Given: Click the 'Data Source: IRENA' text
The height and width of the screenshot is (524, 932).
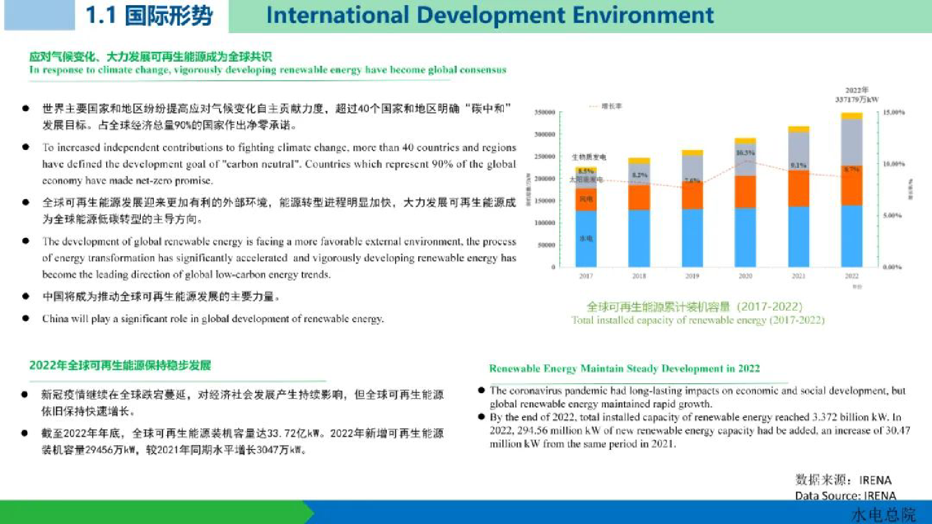Looking at the screenshot, I should coord(845,496).
